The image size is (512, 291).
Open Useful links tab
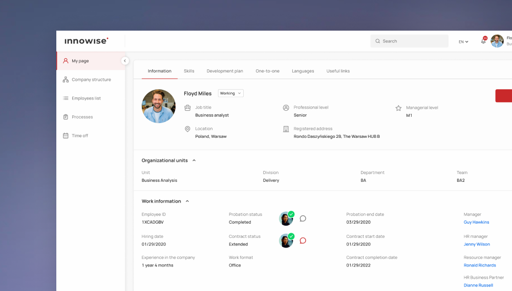point(338,71)
